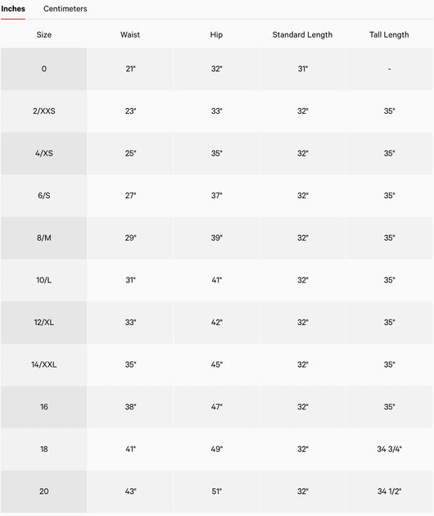Select the size 0 row label
434x516 pixels.
point(43,69)
